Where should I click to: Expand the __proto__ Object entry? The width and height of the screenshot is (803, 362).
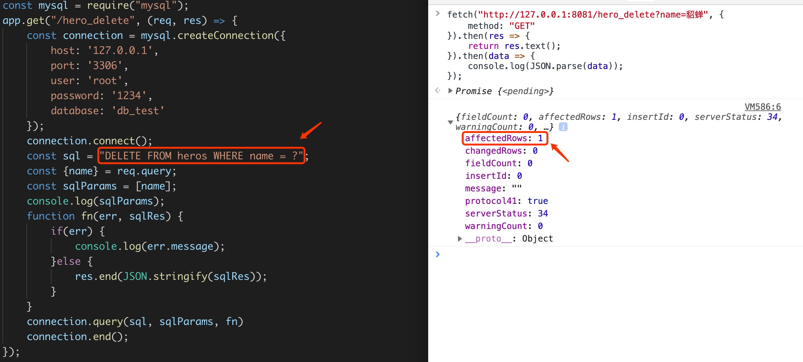460,239
